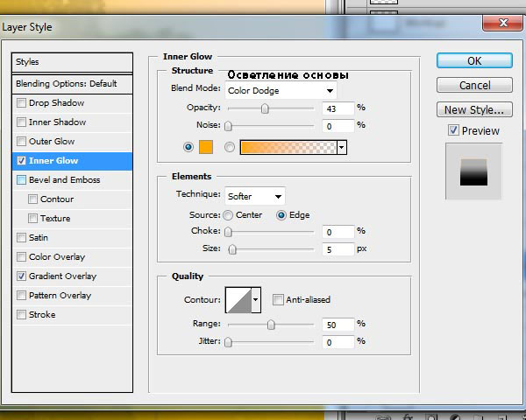This screenshot has width=526, height=420.
Task: Open the Contour picker arrow
Action: point(256,300)
